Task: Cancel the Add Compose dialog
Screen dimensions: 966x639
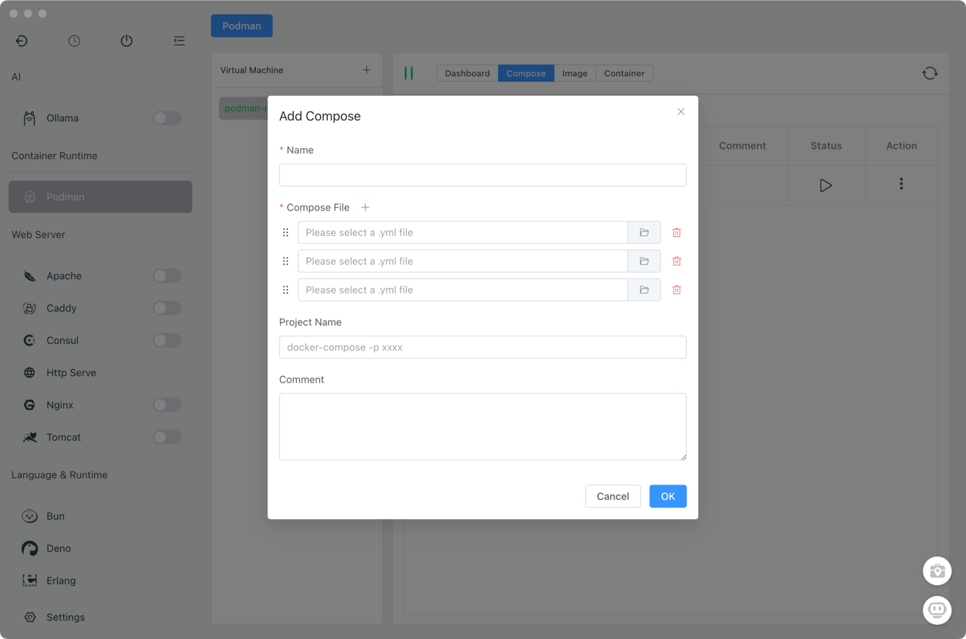Action: click(x=613, y=497)
